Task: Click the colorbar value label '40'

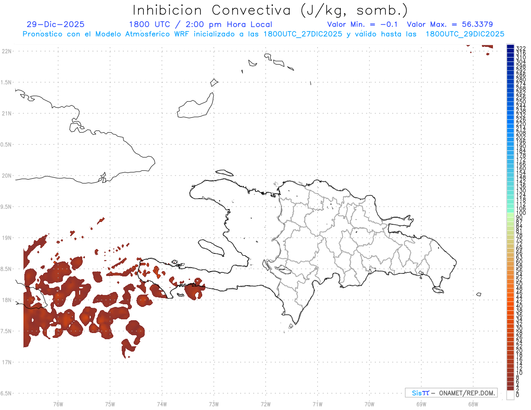Action: (519, 306)
